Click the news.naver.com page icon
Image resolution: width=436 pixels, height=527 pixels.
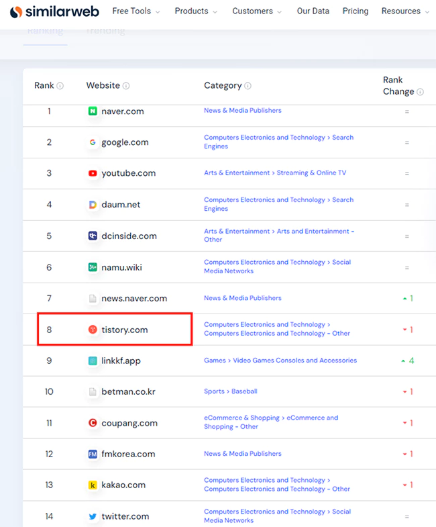point(93,299)
